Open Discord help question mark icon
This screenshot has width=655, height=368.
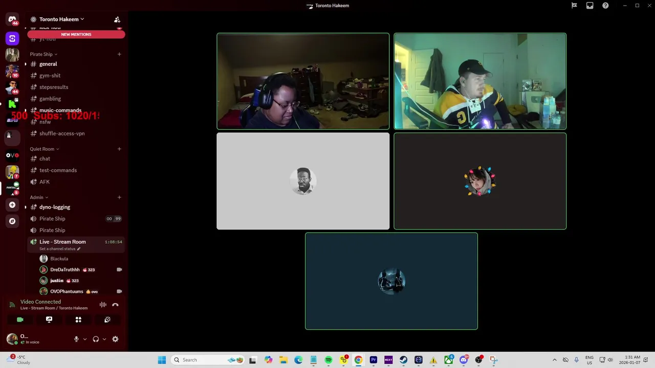coord(605,6)
